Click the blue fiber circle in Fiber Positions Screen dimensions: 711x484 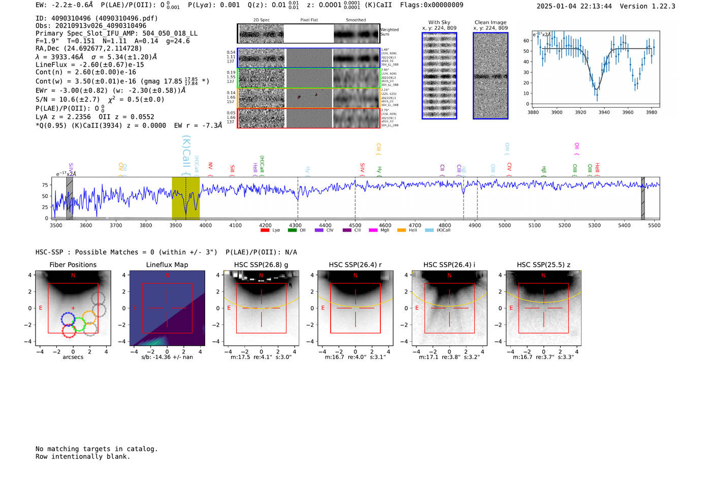[68, 319]
